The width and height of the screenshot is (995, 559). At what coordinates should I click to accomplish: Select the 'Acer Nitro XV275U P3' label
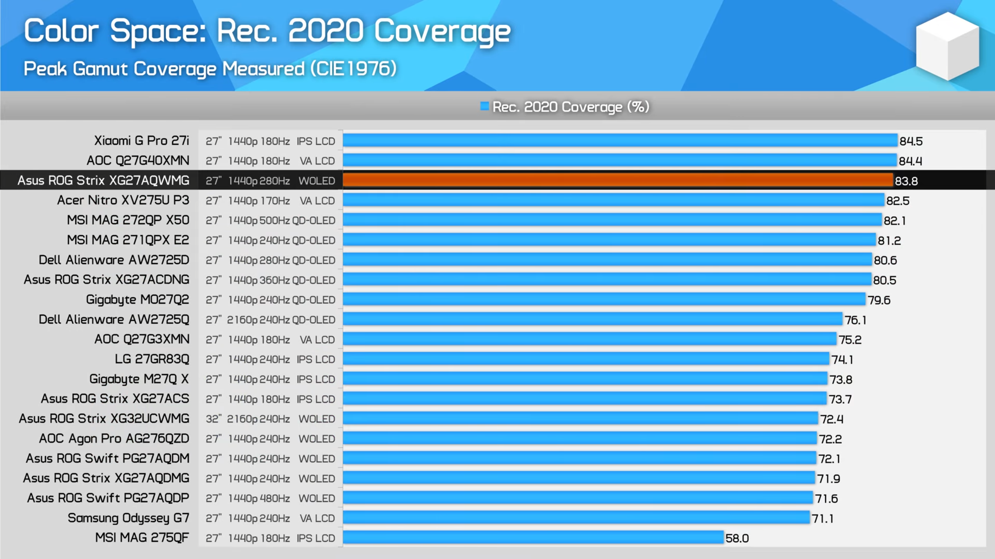pos(123,200)
